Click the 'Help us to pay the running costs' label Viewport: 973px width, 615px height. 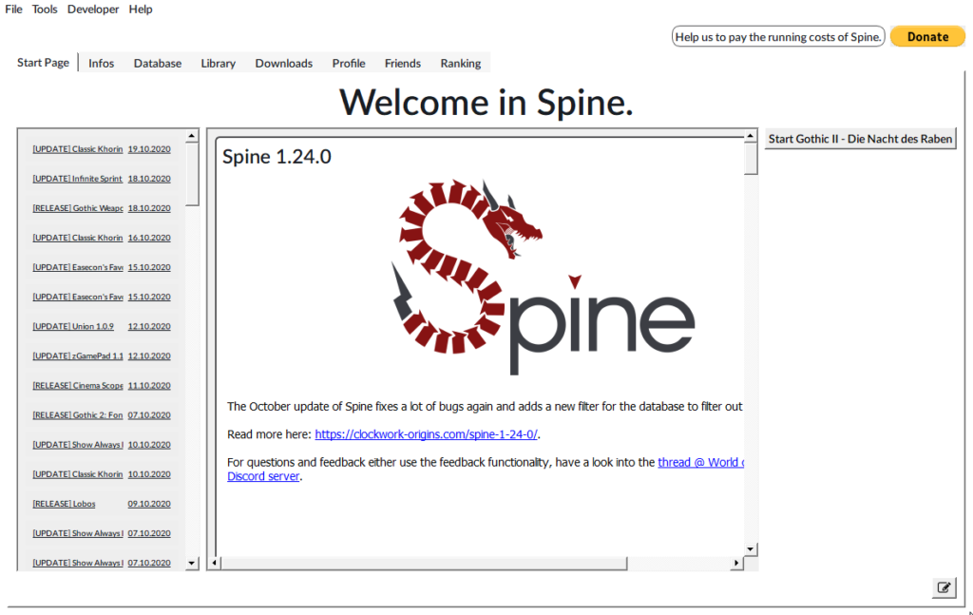(x=778, y=37)
